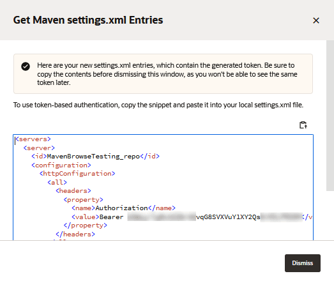This screenshot has height=283, width=334.
Task: Click the dialog title 'Get Maven settings.xml Entries'
Action: [88, 20]
